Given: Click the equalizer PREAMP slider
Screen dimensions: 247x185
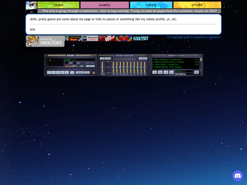Looking at the screenshot, I should [x=102, y=67].
